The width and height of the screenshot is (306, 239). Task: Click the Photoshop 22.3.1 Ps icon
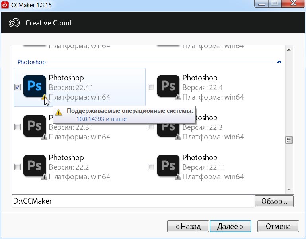pos(35,126)
